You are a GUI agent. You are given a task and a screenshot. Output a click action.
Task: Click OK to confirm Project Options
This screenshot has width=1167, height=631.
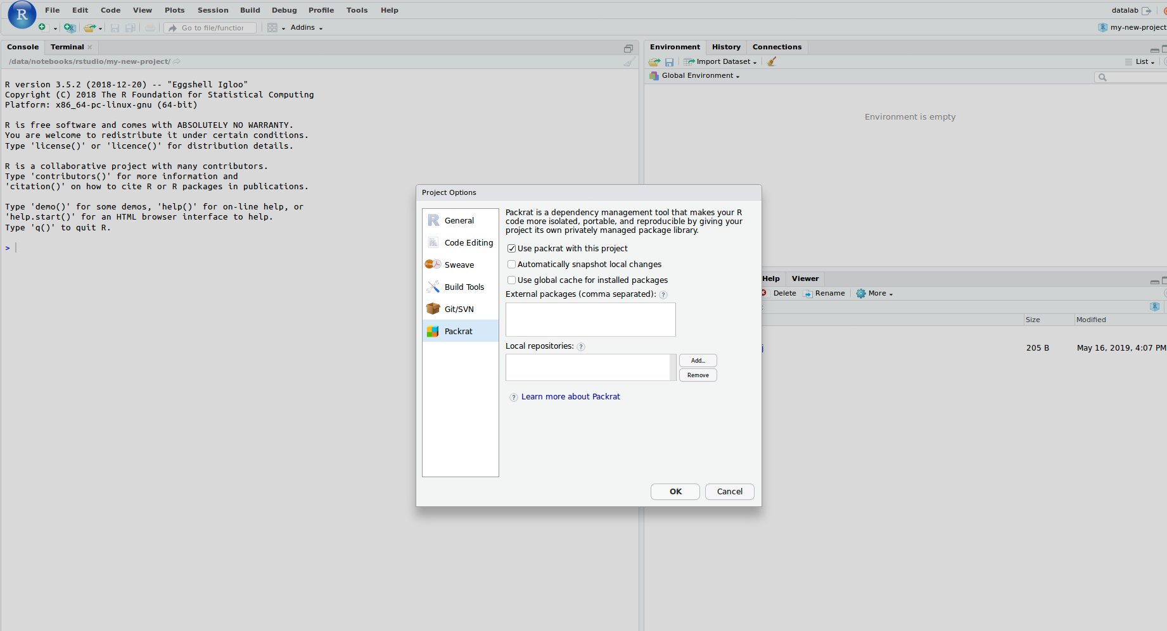click(675, 492)
